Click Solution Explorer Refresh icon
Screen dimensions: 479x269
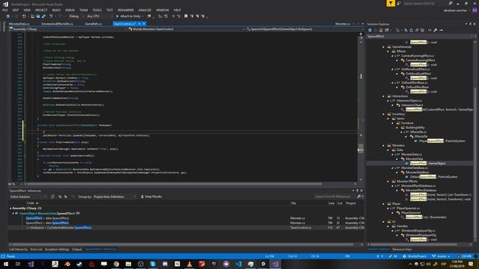point(411,30)
